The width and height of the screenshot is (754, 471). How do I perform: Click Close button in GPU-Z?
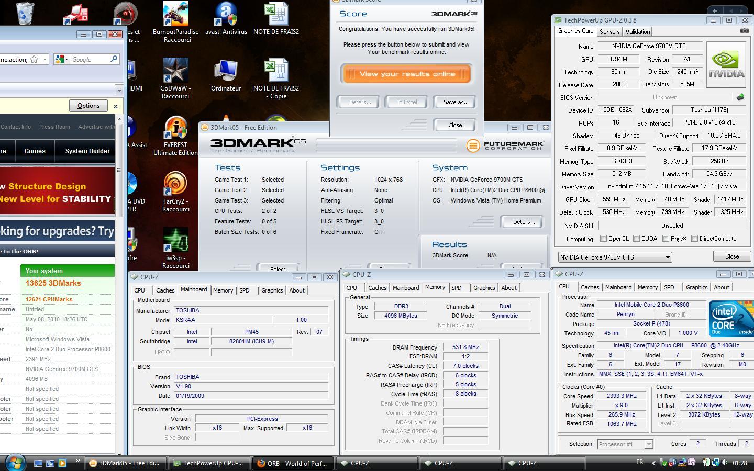coord(732,256)
